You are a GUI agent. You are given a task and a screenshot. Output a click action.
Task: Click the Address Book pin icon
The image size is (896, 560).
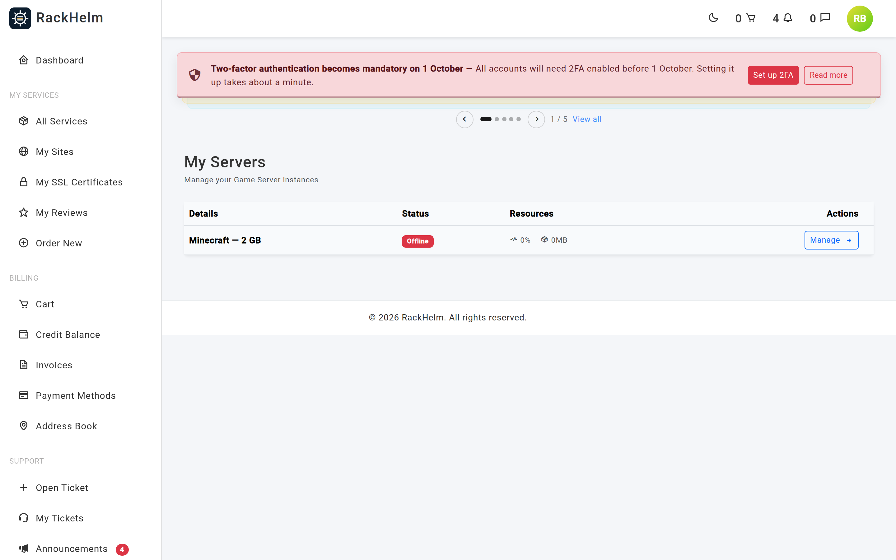pos(24,426)
